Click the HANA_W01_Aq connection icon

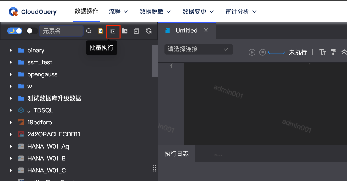click(x=21, y=147)
